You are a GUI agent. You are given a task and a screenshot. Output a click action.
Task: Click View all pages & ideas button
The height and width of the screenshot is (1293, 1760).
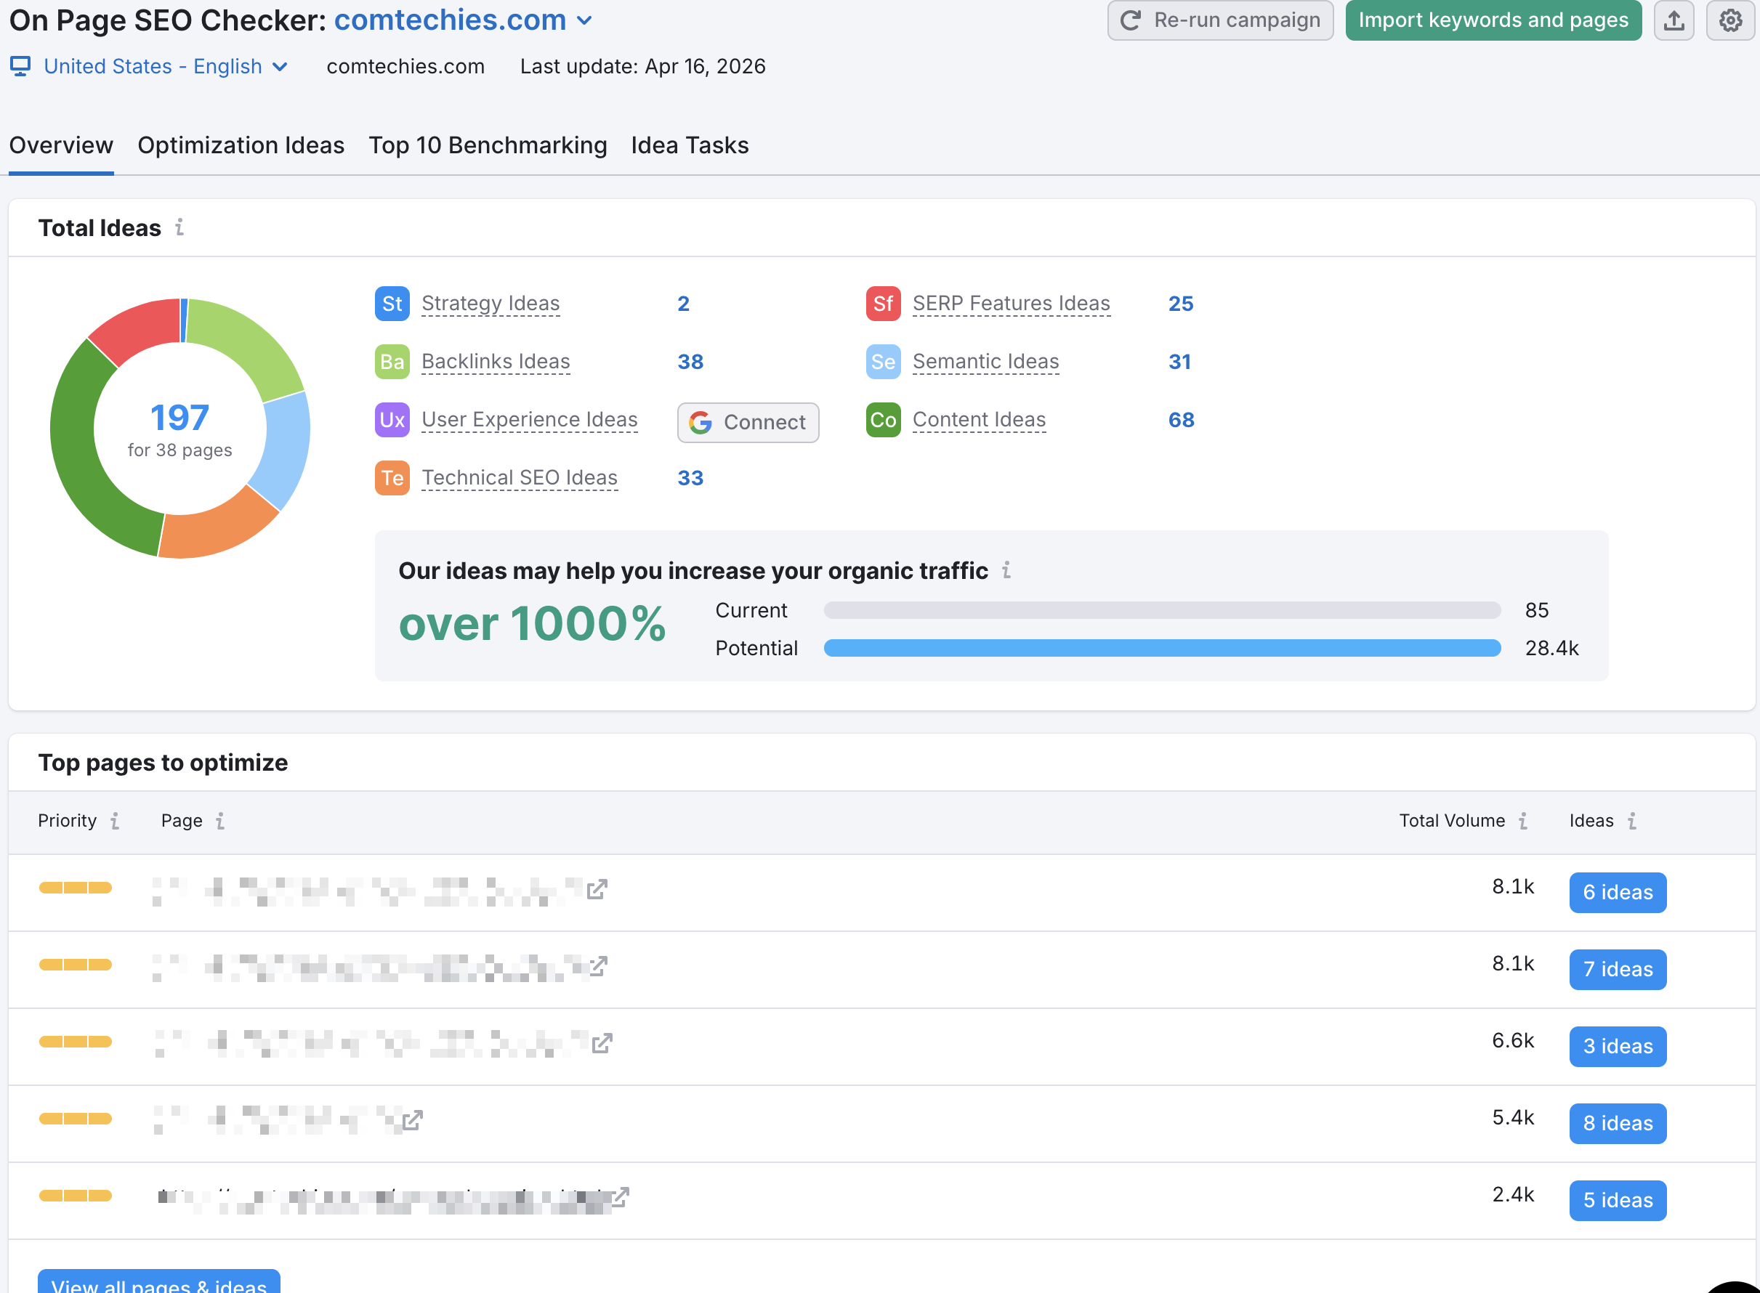click(x=159, y=1281)
